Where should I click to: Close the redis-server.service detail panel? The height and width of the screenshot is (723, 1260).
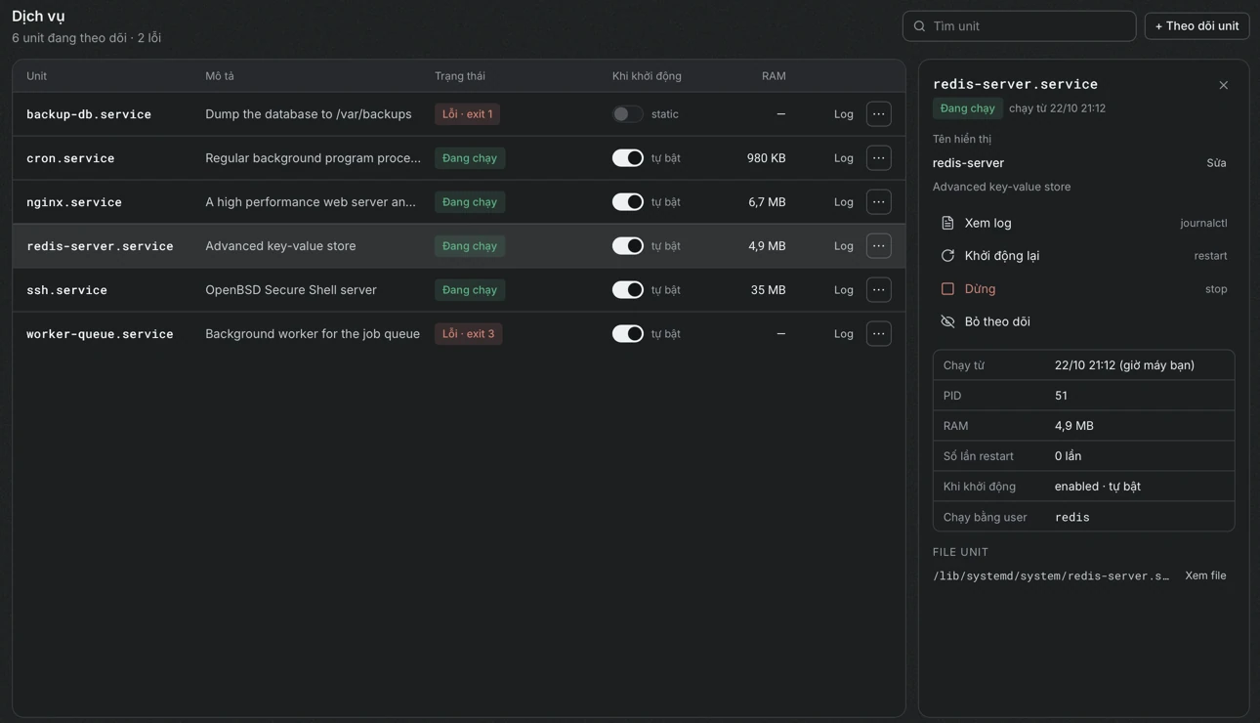click(1223, 85)
